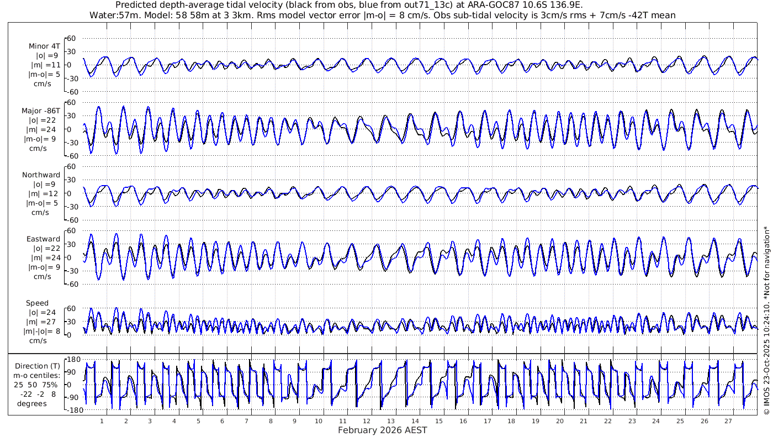The height and width of the screenshot is (442, 773).
Task: Click day 14 on the date axis
Action: [415, 421]
